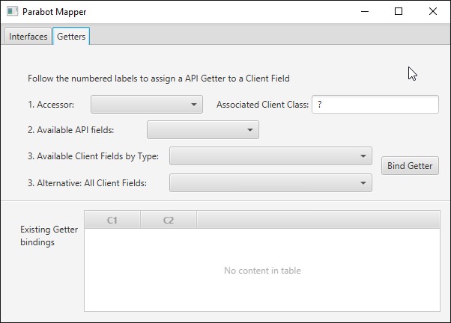The image size is (451, 323).
Task: Focus the Associated Client Class field
Action: (x=375, y=105)
